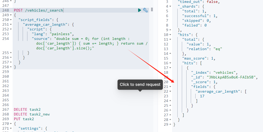
Task: Fold the PUT task2 body at line 270
Action: 11,124
